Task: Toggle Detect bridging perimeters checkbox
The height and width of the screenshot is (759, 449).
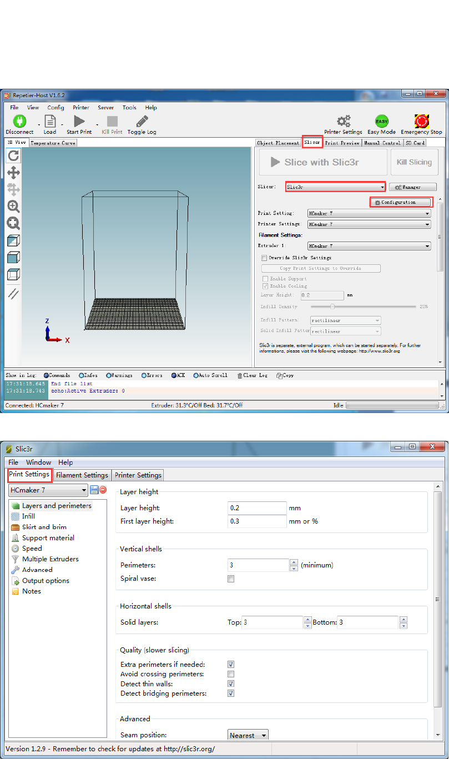Action: coord(231,693)
